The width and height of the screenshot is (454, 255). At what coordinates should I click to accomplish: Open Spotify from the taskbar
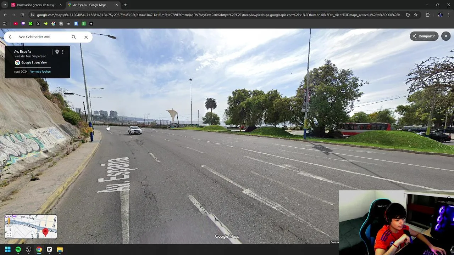(18, 249)
